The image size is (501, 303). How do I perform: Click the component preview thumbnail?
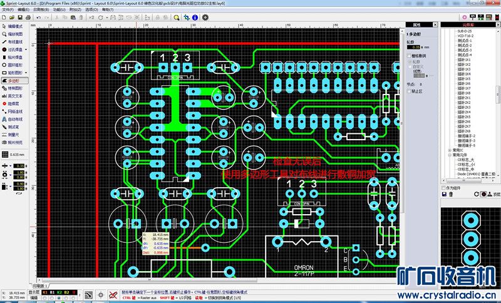pyautogui.click(x=470, y=239)
